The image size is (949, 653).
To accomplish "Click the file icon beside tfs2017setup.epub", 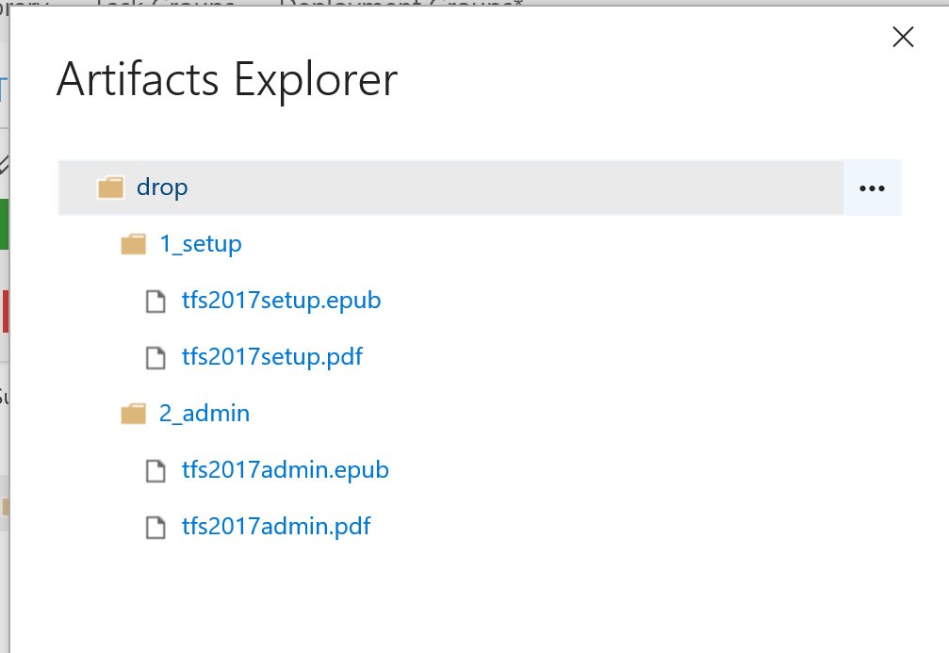I will pos(155,301).
